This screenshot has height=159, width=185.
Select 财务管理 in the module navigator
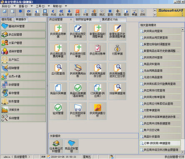tap(23, 101)
